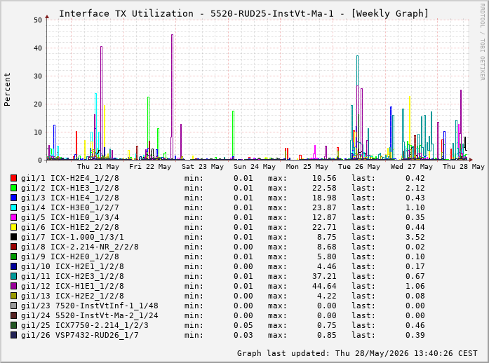
Task: Click the dark green swatch for gi1/9
Action: (13, 256)
